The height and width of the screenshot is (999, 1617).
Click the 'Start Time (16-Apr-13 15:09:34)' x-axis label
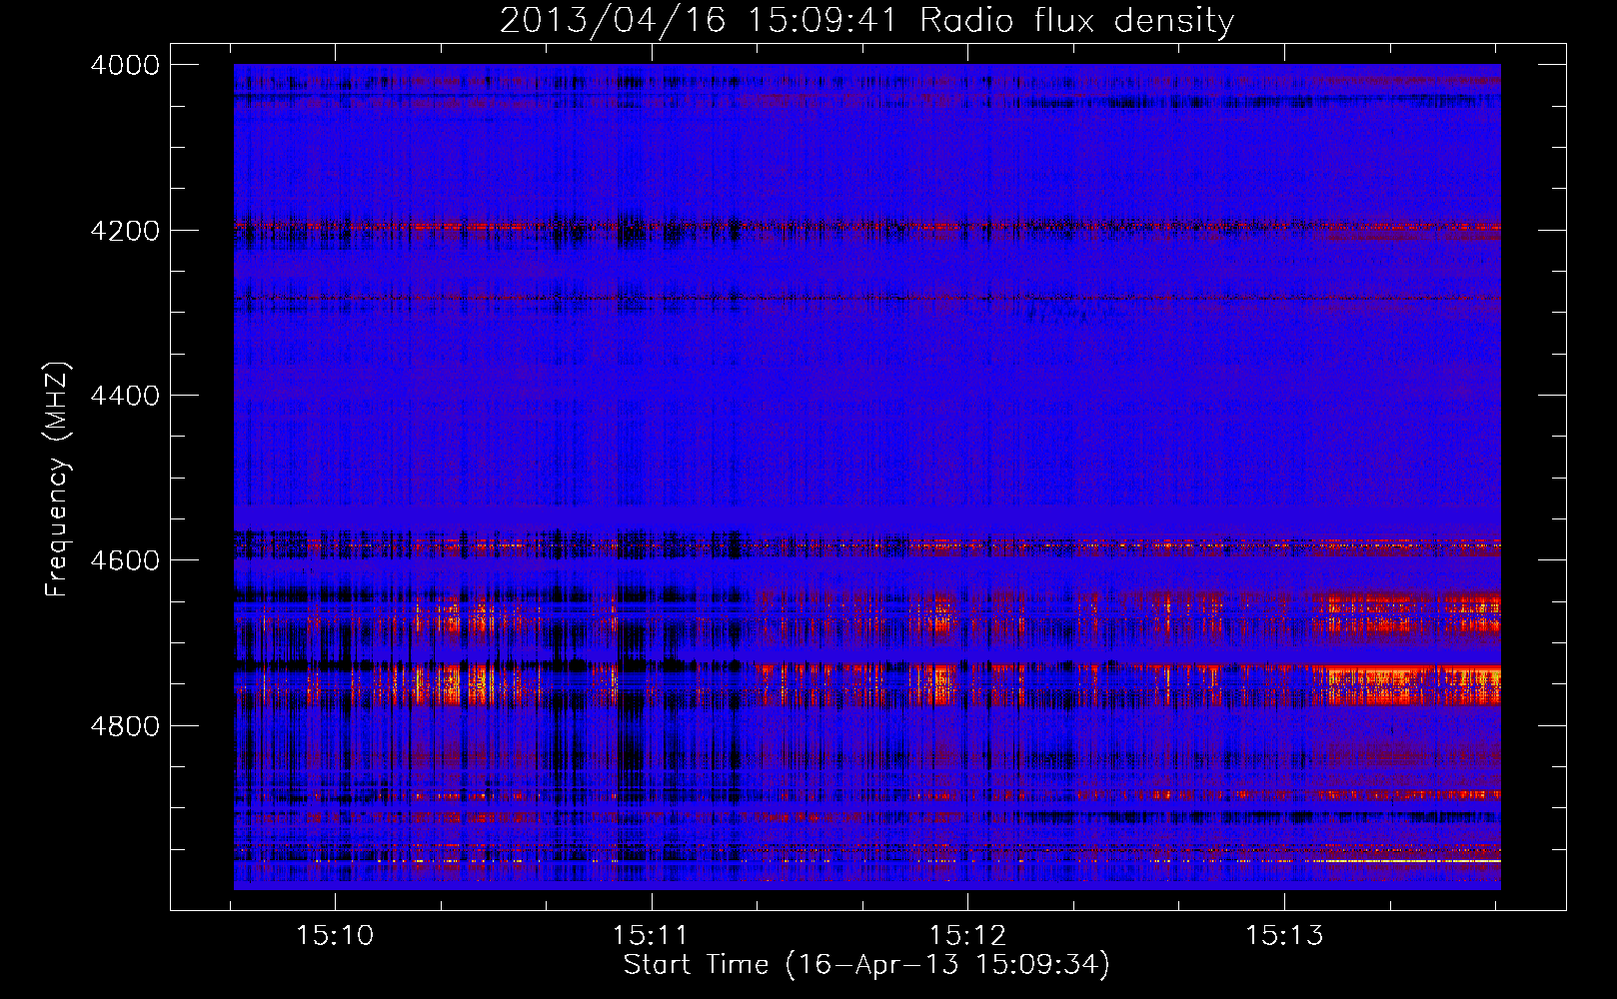click(x=866, y=965)
